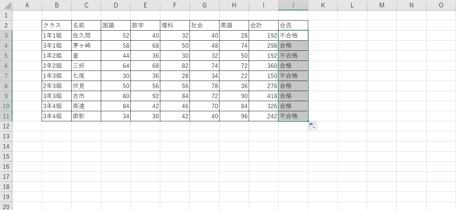Image resolution: width=456 pixels, height=210 pixels.
Task: Select row 11 header
Action: tap(6, 116)
